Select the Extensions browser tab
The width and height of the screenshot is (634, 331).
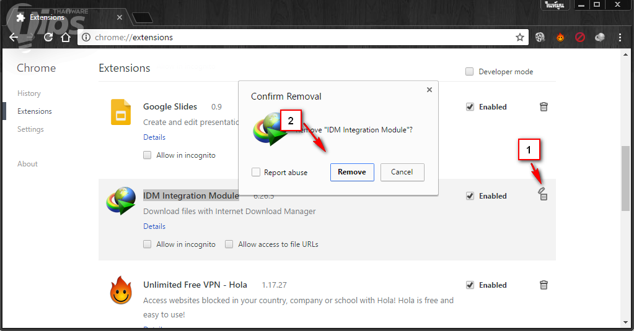tap(62, 17)
